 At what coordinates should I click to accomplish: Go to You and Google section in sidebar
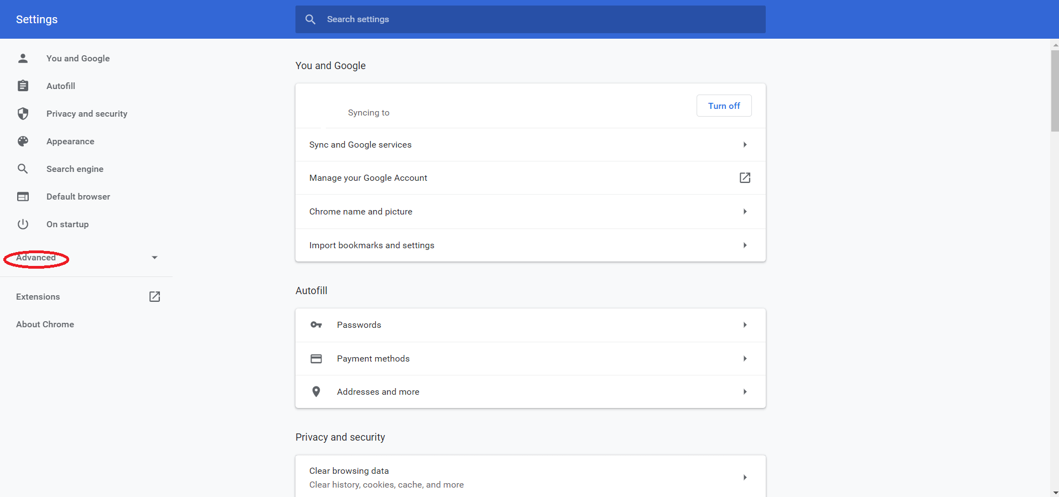(x=78, y=58)
